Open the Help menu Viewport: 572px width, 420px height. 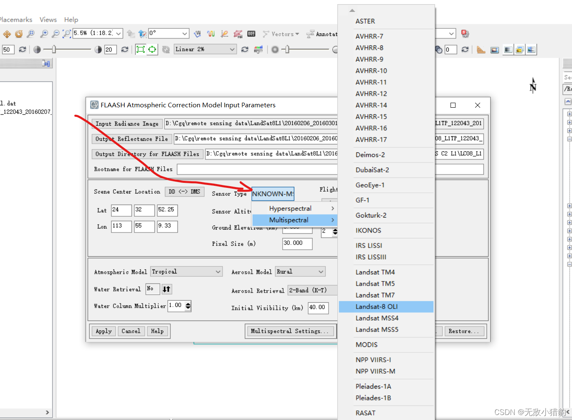tap(71, 20)
